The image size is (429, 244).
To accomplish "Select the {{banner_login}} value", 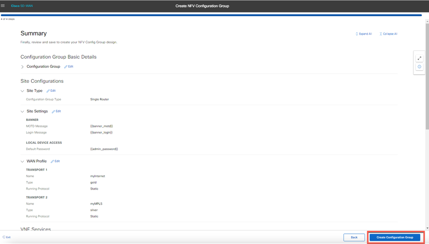I will pyautogui.click(x=101, y=133).
